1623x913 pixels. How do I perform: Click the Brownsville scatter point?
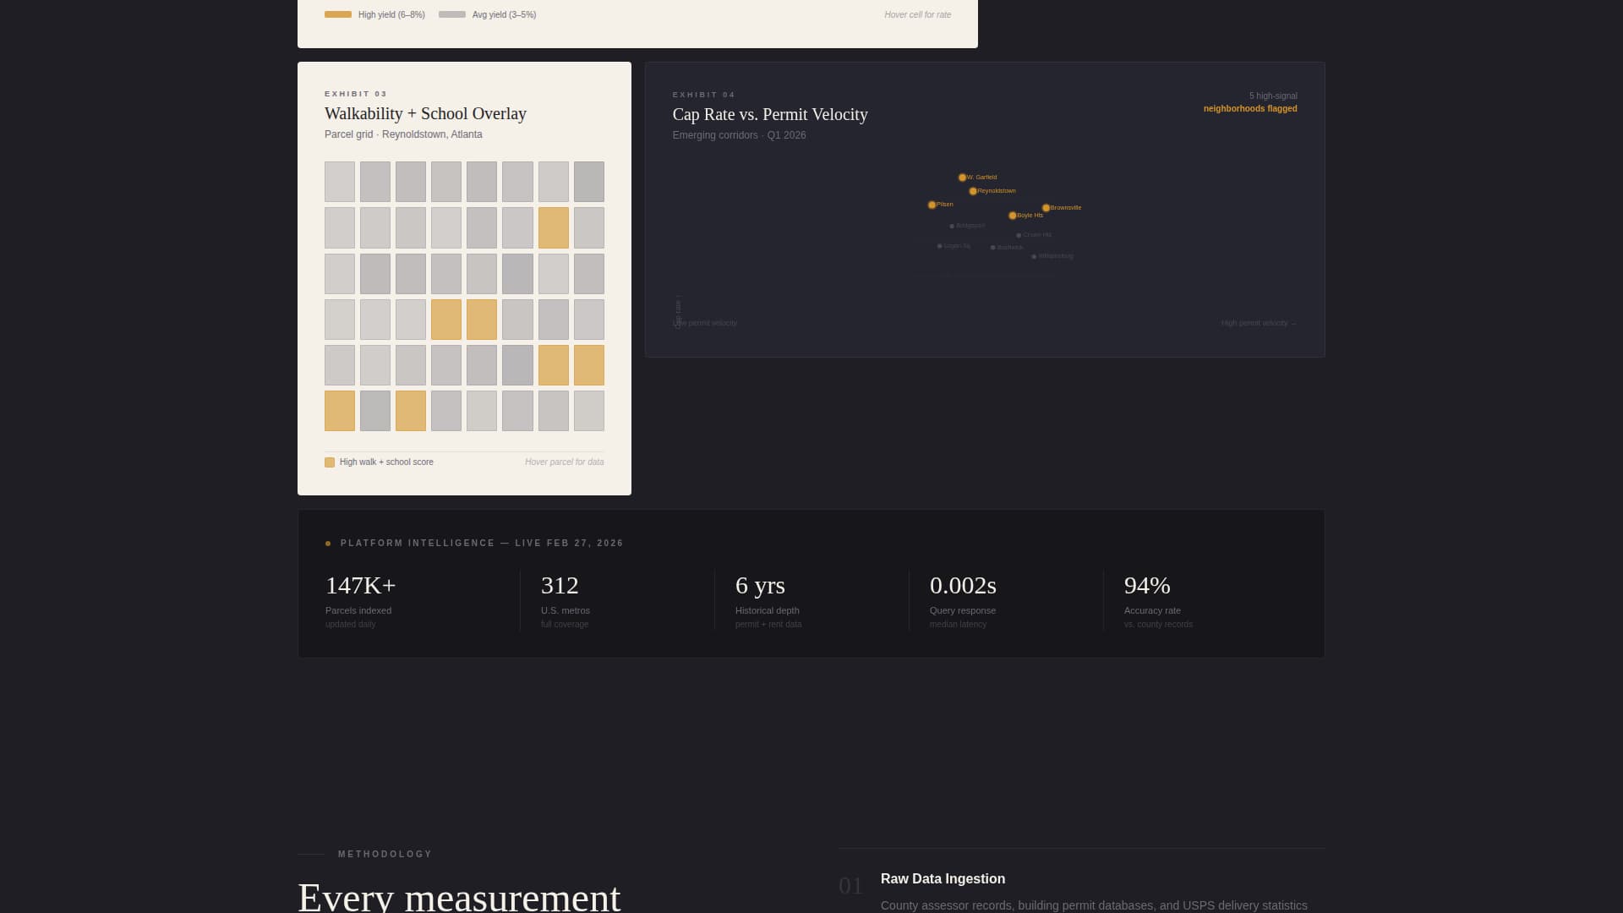tap(1046, 207)
